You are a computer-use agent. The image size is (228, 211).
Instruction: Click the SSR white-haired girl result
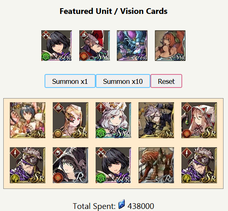point(114,120)
